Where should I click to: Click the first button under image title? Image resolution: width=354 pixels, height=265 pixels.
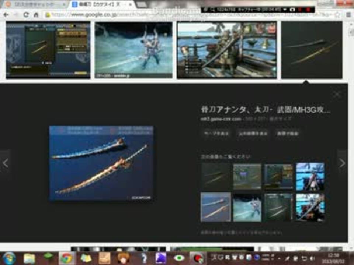(216, 134)
